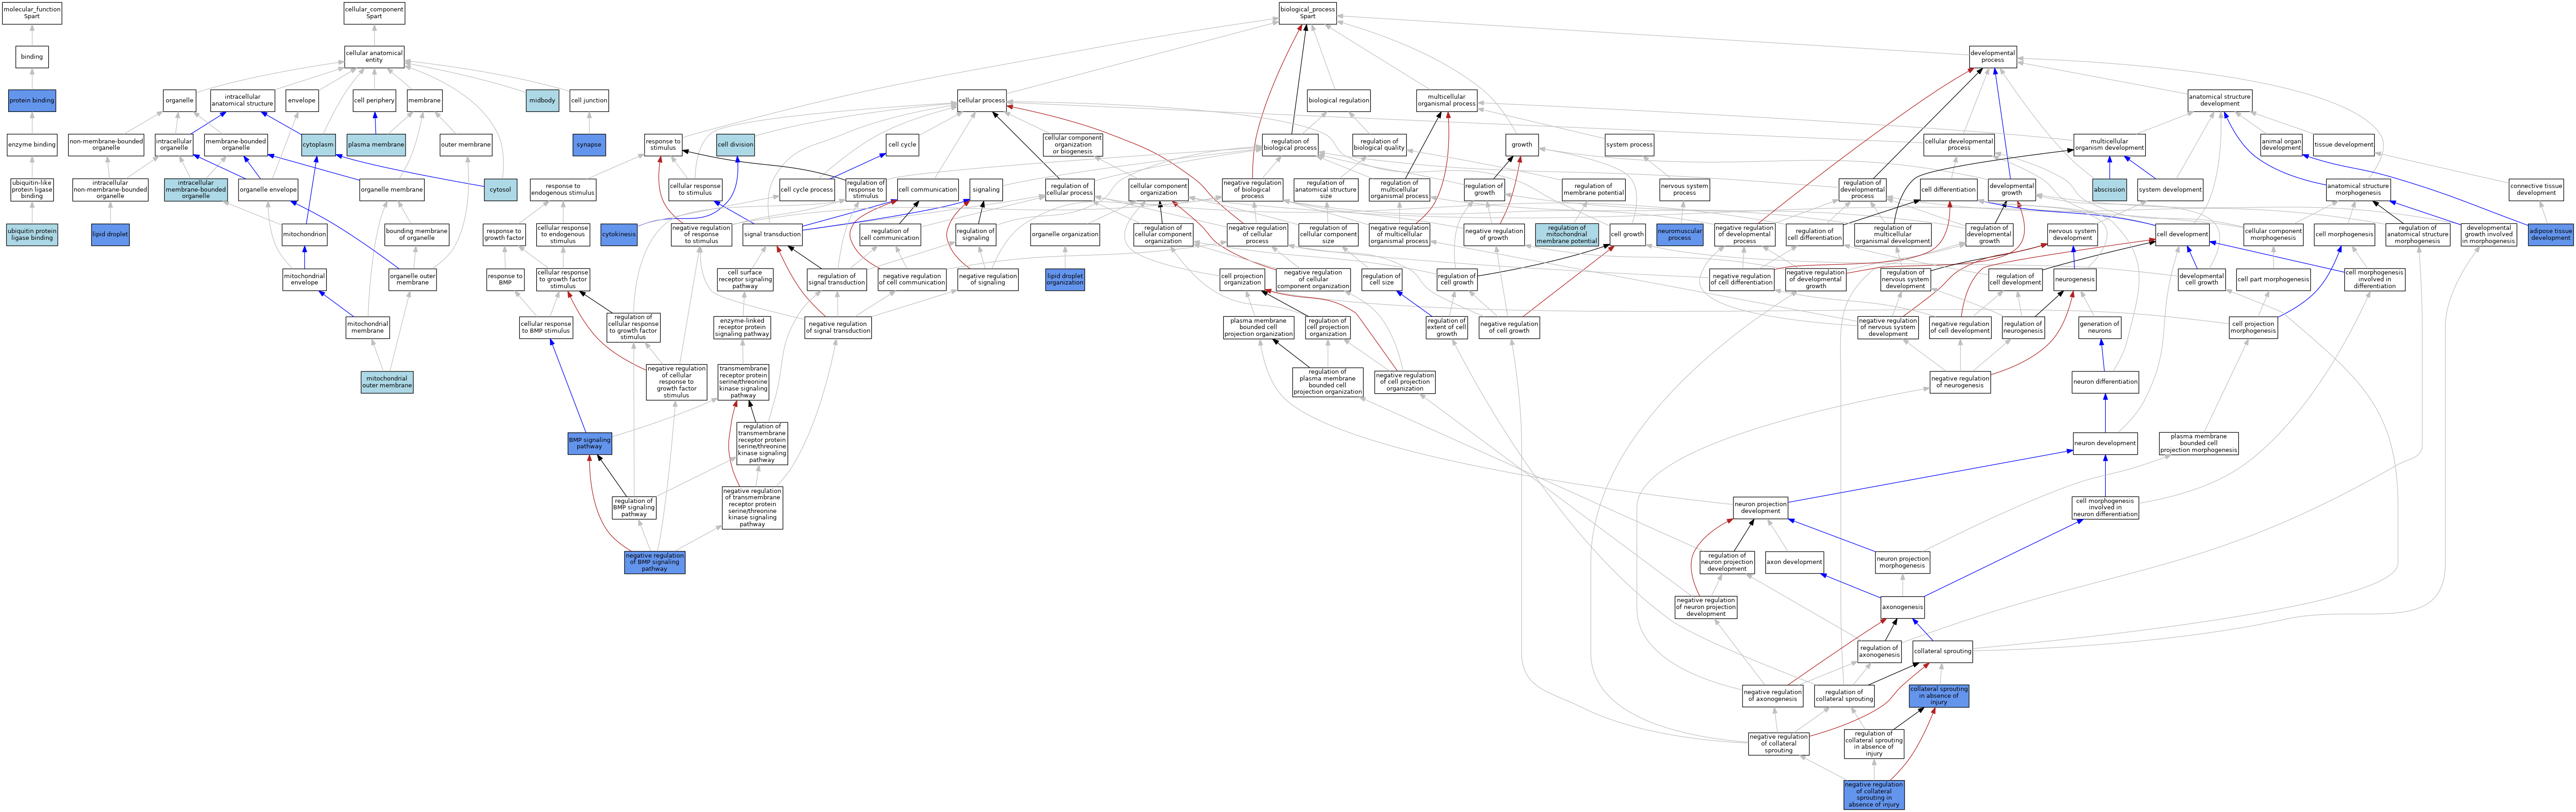Select the 'molecular_function Spart' root node
This screenshot has width=2576, height=812.
point(32,13)
